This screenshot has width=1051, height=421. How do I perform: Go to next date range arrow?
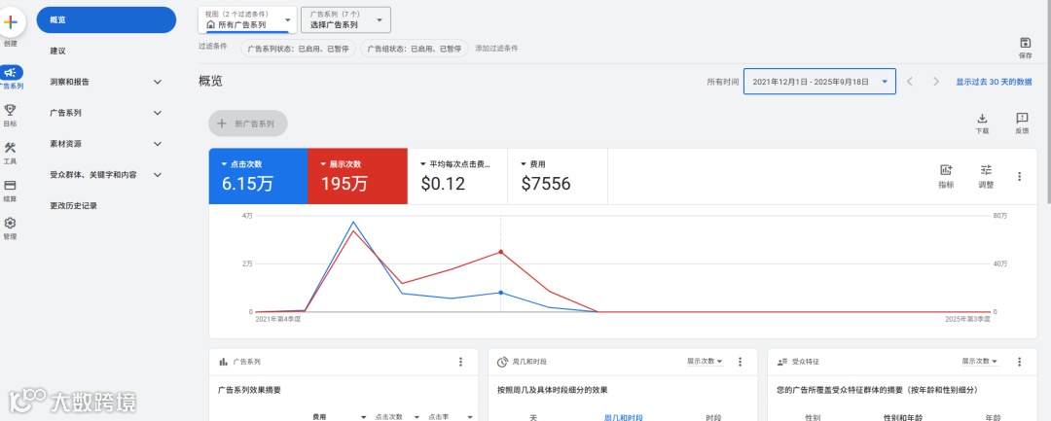coord(936,82)
